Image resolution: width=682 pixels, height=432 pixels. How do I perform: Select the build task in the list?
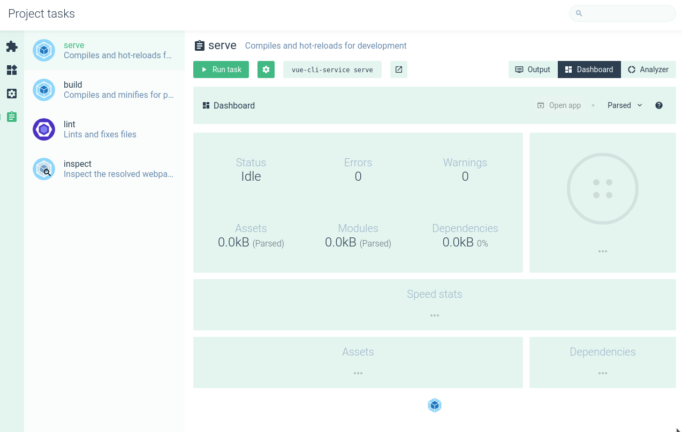coord(104,90)
